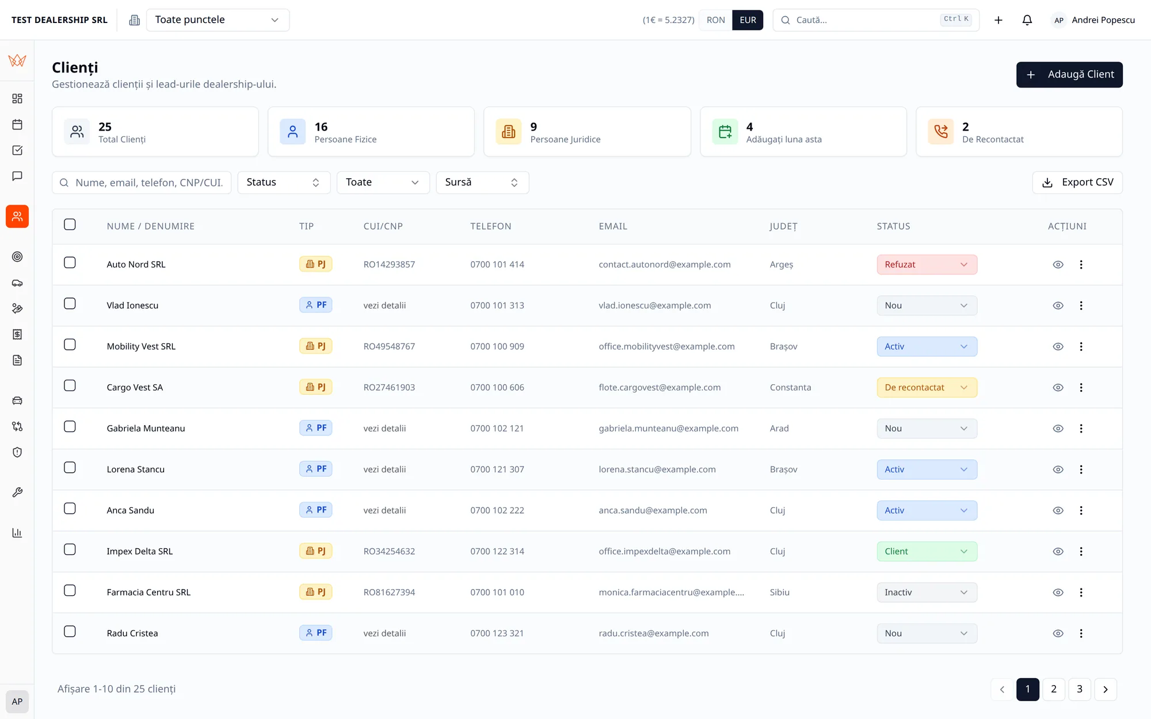Open the Toate punctele location dropdown

tap(218, 20)
